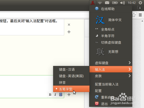Click the blue question mark help icon

pos(97,9)
